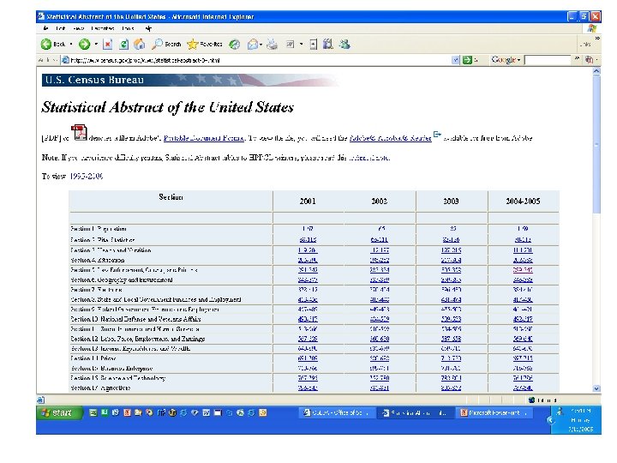This screenshot has height=463, width=617.
Task: Open Section 6 Geography and Environment 2002 link
Action: pyautogui.click(x=380, y=280)
